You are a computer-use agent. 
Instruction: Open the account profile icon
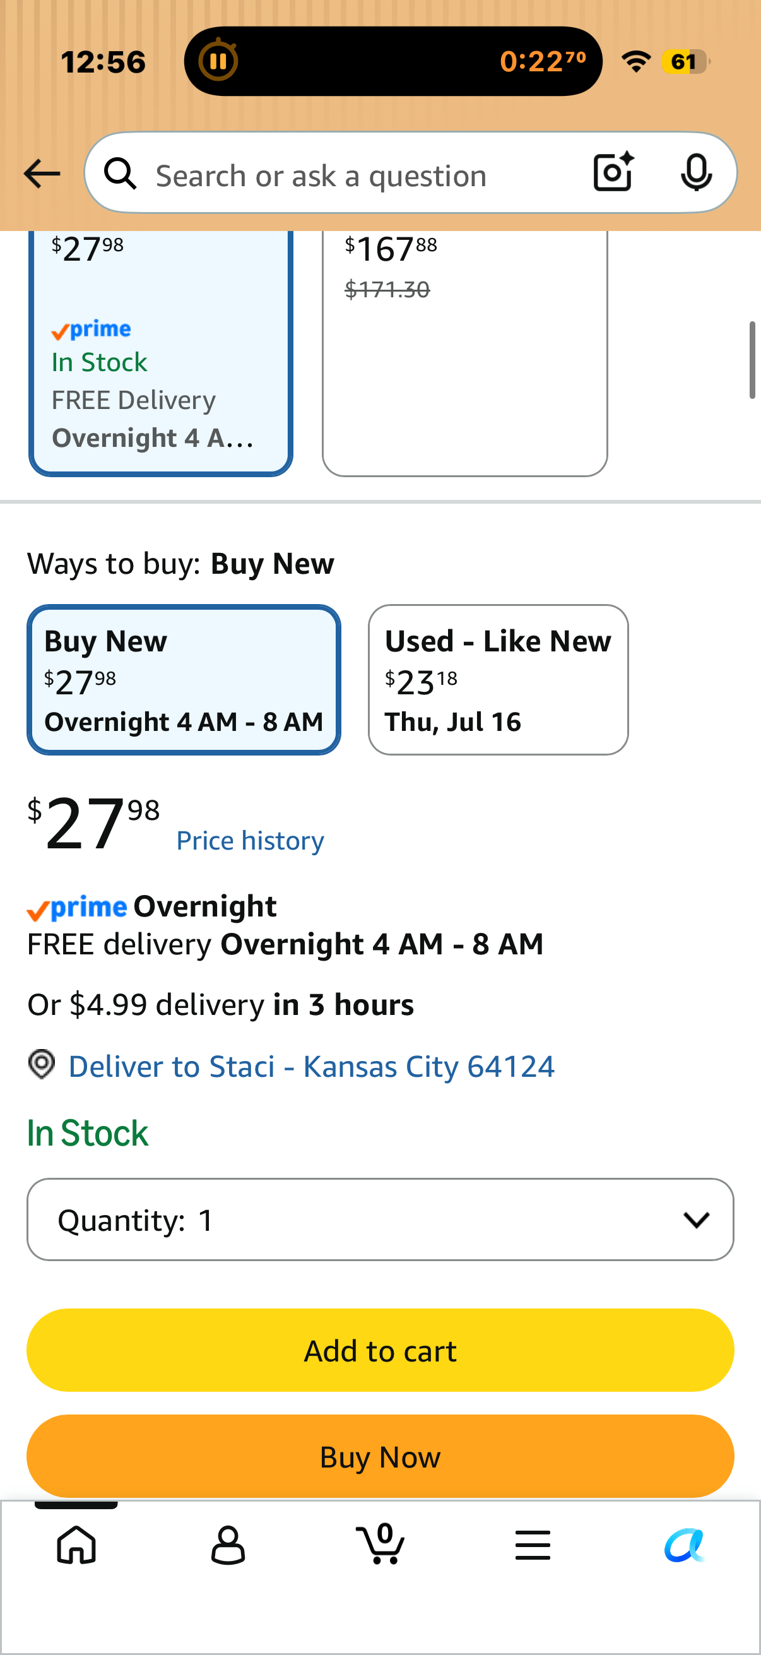coord(228,1545)
